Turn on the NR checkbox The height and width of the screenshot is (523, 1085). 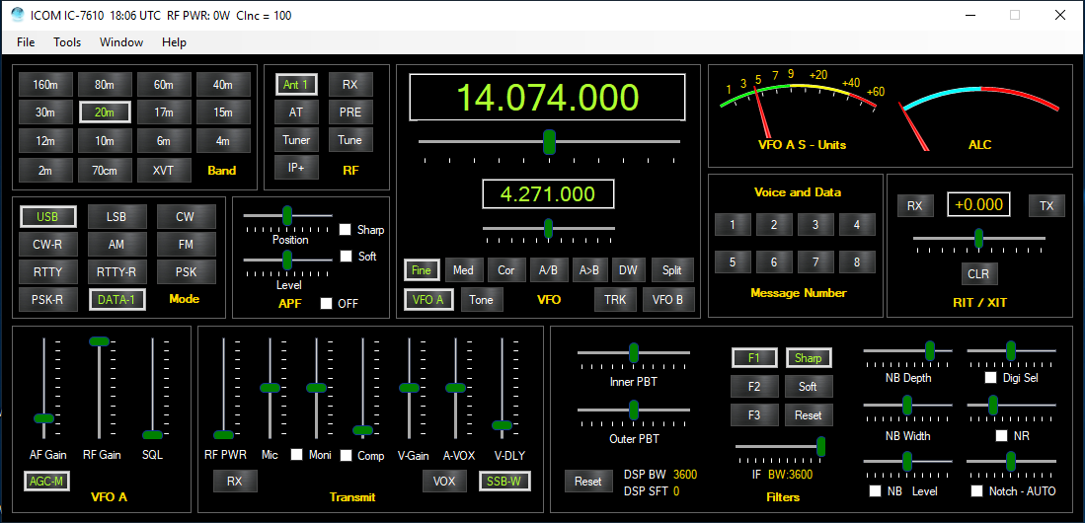(1001, 435)
